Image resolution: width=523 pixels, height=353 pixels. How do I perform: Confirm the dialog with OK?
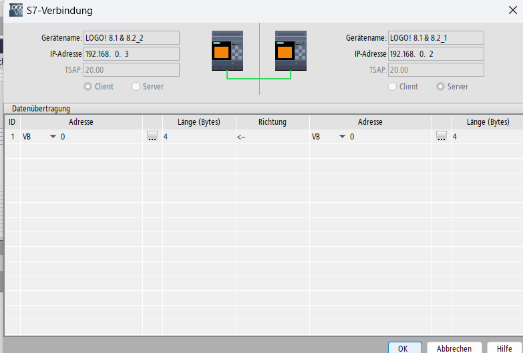405,348
